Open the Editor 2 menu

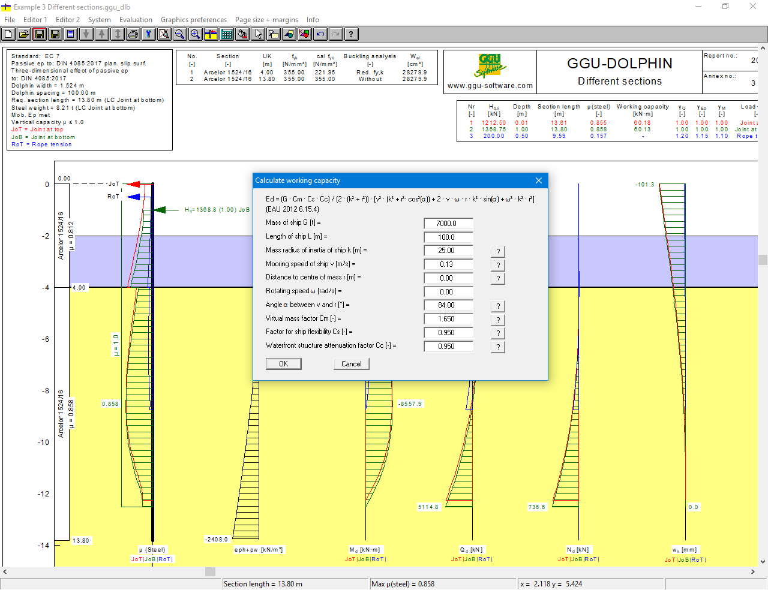tap(68, 20)
